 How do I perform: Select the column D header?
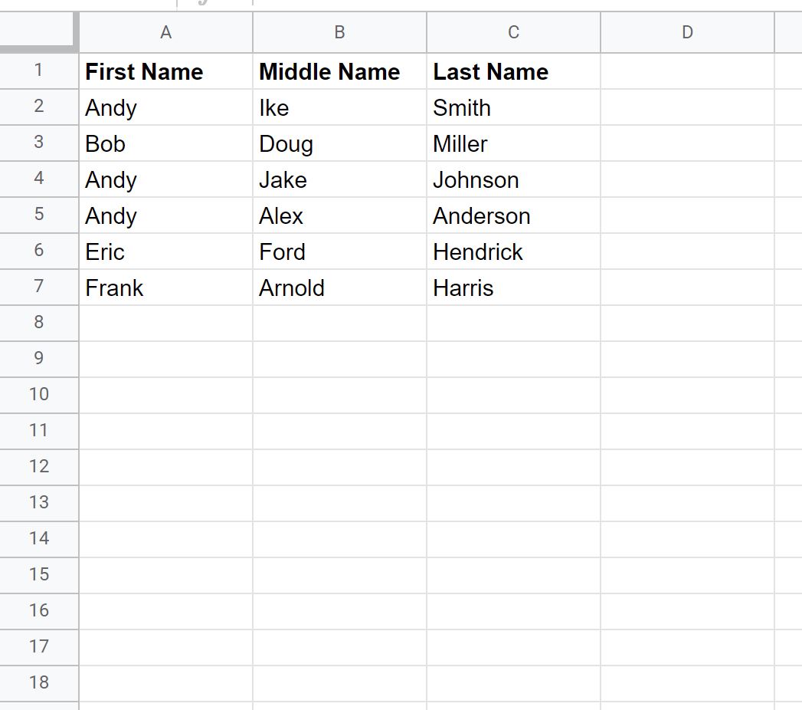click(687, 32)
